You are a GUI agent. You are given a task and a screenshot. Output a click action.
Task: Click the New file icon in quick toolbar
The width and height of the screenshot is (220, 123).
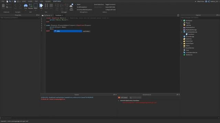click(7, 1)
